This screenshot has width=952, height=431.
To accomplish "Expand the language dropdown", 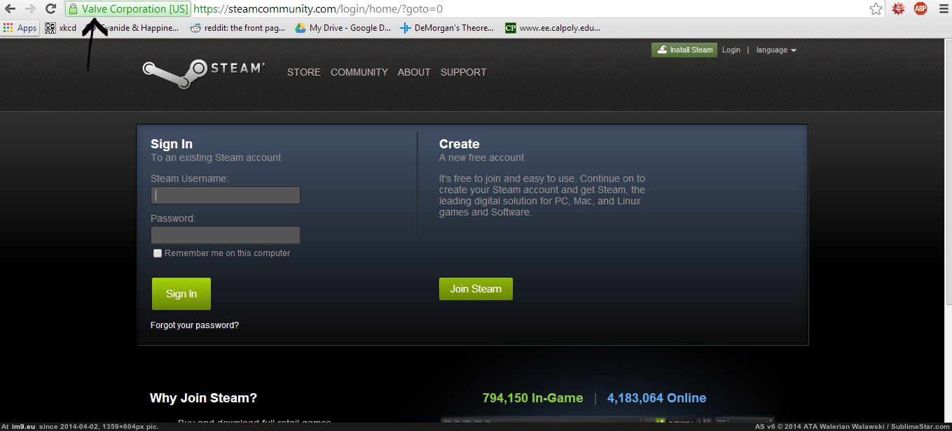I will [x=776, y=50].
